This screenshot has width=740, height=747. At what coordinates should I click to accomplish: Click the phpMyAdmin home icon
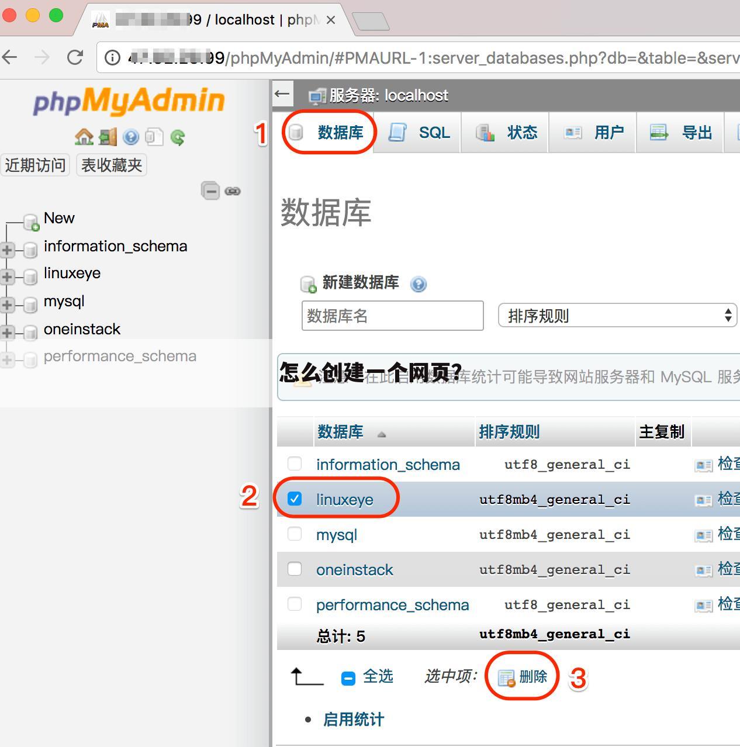tap(84, 137)
